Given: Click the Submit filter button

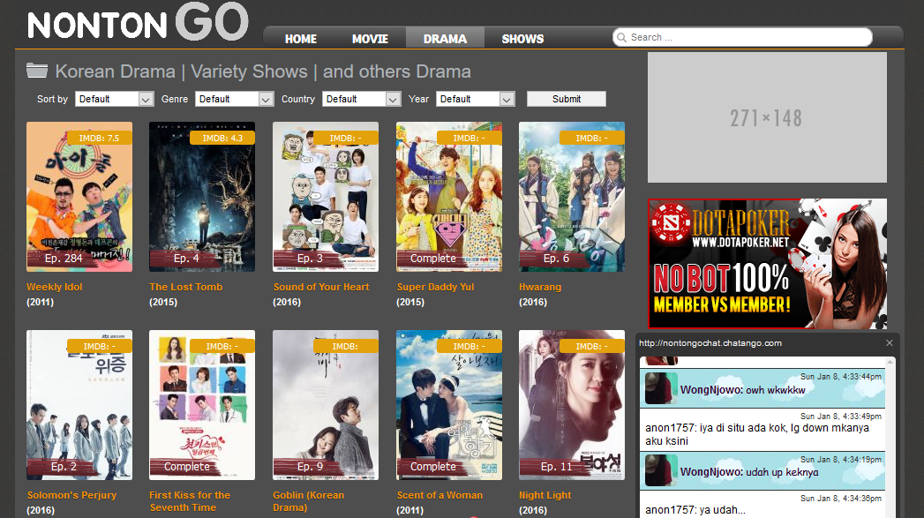Looking at the screenshot, I should coord(567,99).
